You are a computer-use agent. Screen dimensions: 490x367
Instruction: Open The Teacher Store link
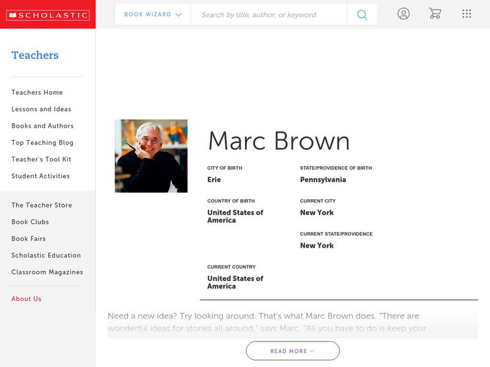tap(42, 206)
